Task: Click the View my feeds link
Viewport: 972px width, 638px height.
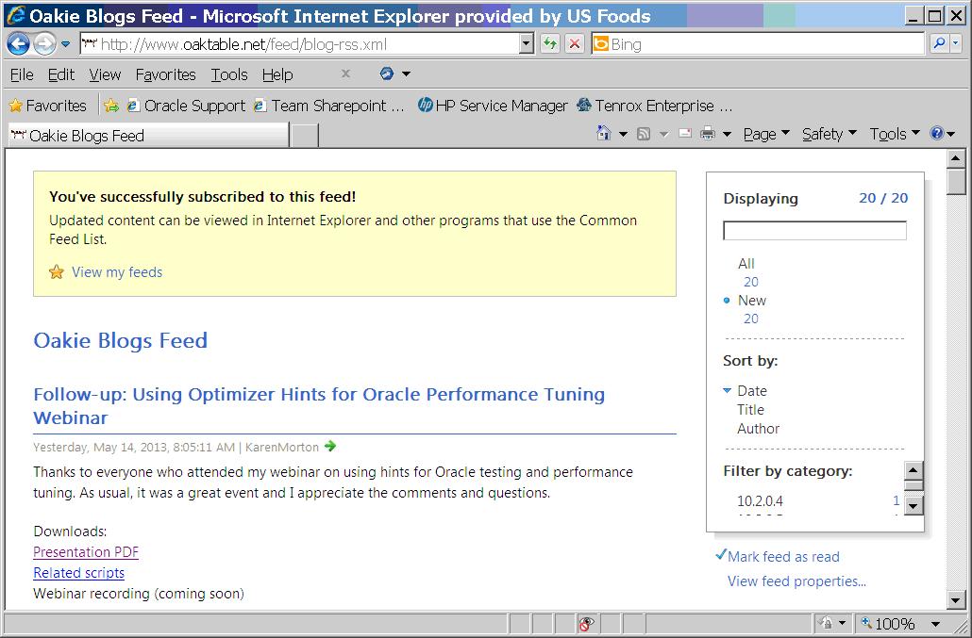Action: (117, 272)
